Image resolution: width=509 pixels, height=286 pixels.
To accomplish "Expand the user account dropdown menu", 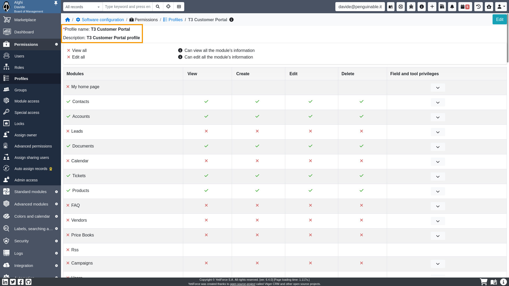I will tap(501, 7).
